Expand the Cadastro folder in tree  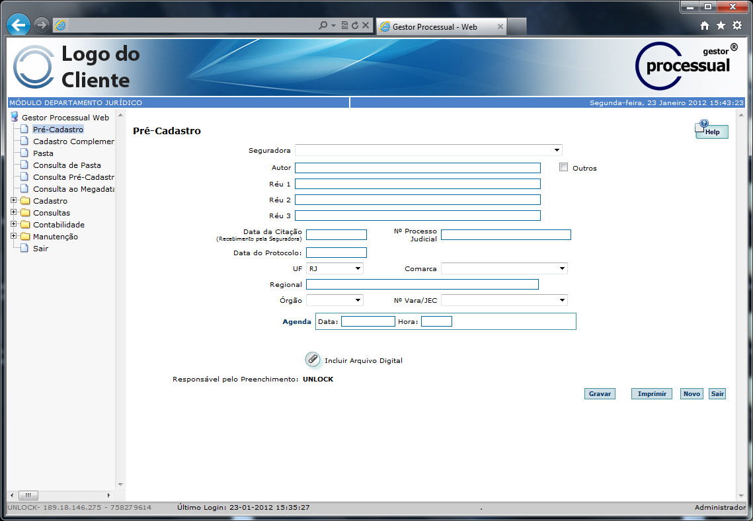(14, 201)
